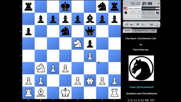Select the white pawn on e2
The image size is (181, 102).
point(77,80)
